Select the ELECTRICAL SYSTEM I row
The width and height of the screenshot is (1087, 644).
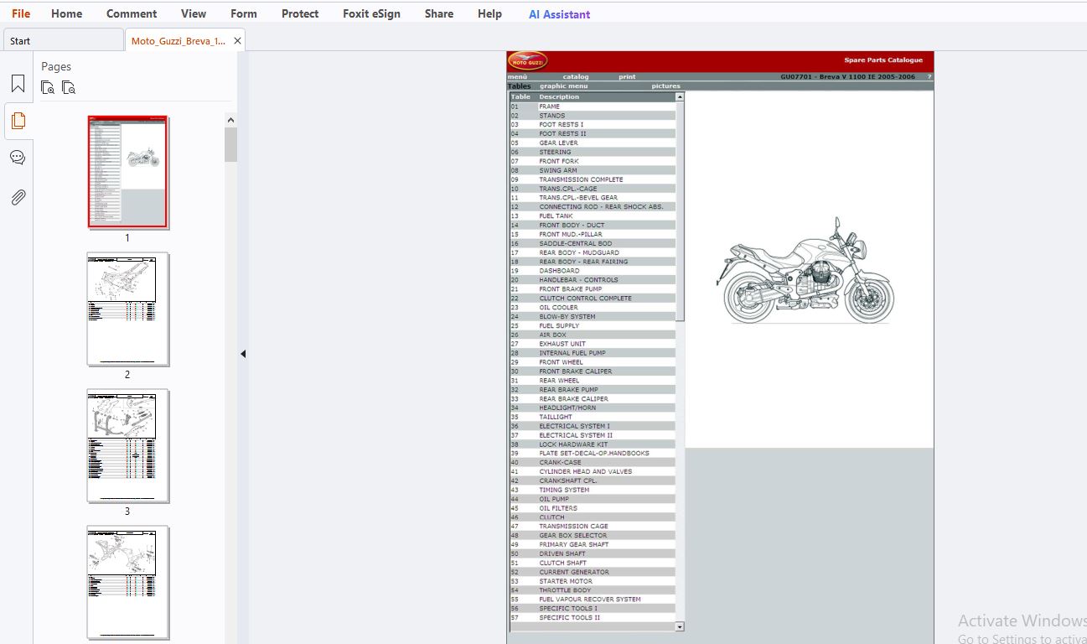(x=592, y=426)
